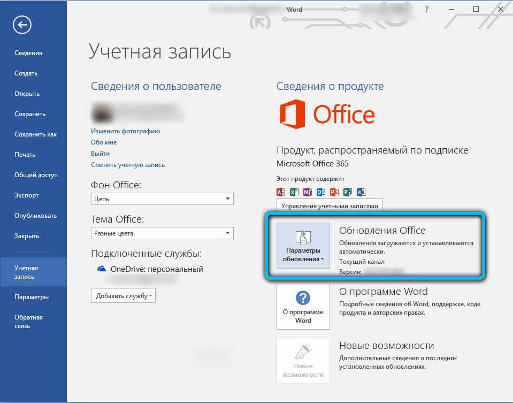Image resolution: width=513 pixels, height=403 pixels.
Task: Click the PowerPoint app icon
Action: tap(334, 192)
